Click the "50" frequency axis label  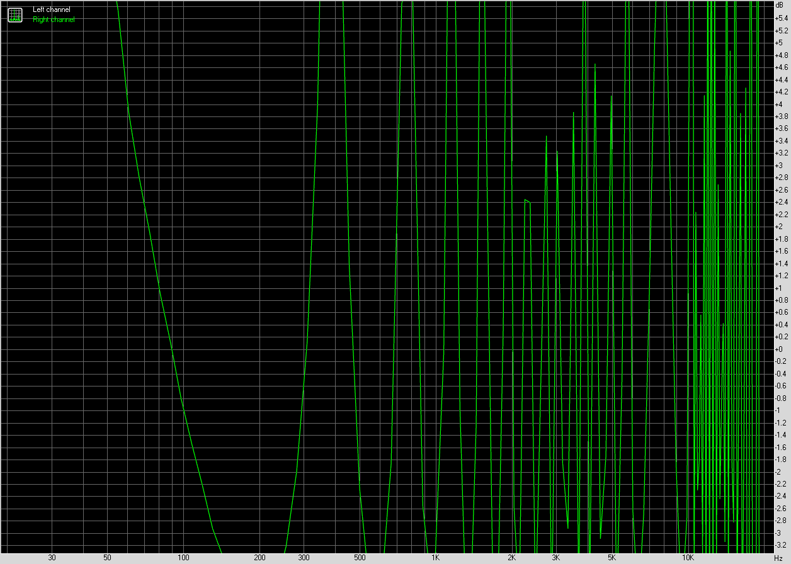(x=108, y=558)
